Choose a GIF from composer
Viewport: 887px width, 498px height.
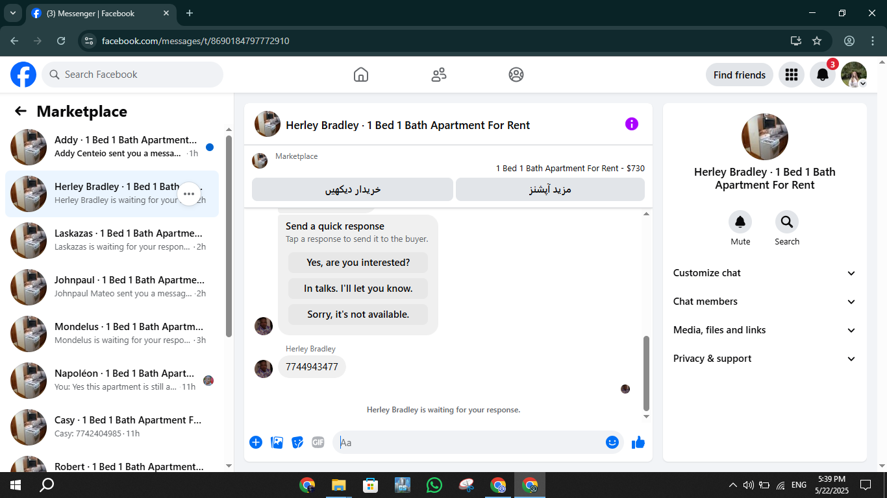pos(318,442)
